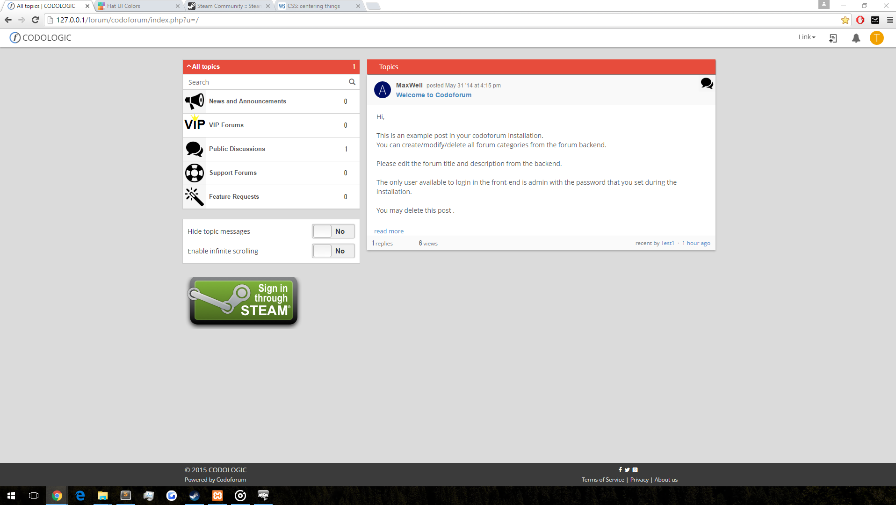
Task: Open the Welcome to Codoforum topic link
Action: pos(434,95)
